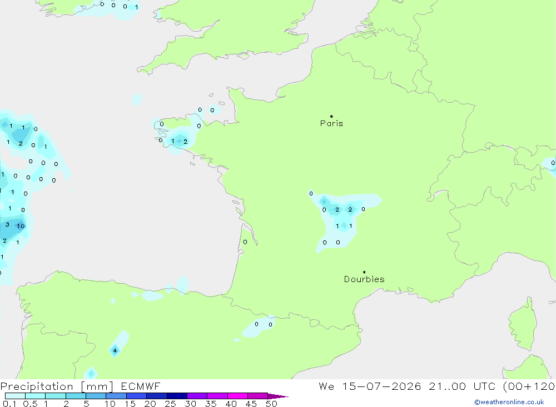Open the weatheronline.co.uk copyright link

[509, 402]
